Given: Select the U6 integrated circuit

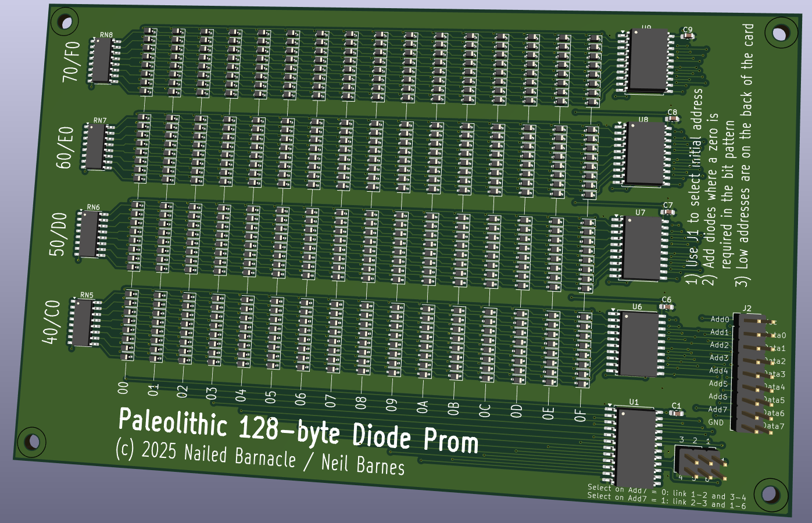Looking at the screenshot, I should tap(638, 344).
